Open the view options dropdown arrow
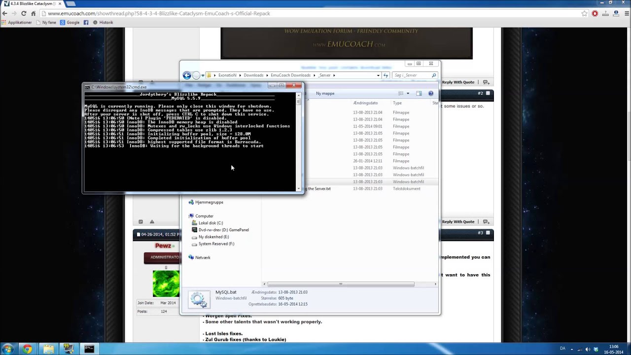 click(x=408, y=93)
